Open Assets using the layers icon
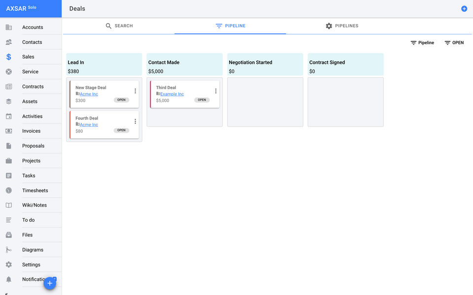 [x=9, y=101]
